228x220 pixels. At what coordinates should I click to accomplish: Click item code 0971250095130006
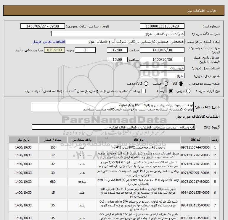click(195, 173)
